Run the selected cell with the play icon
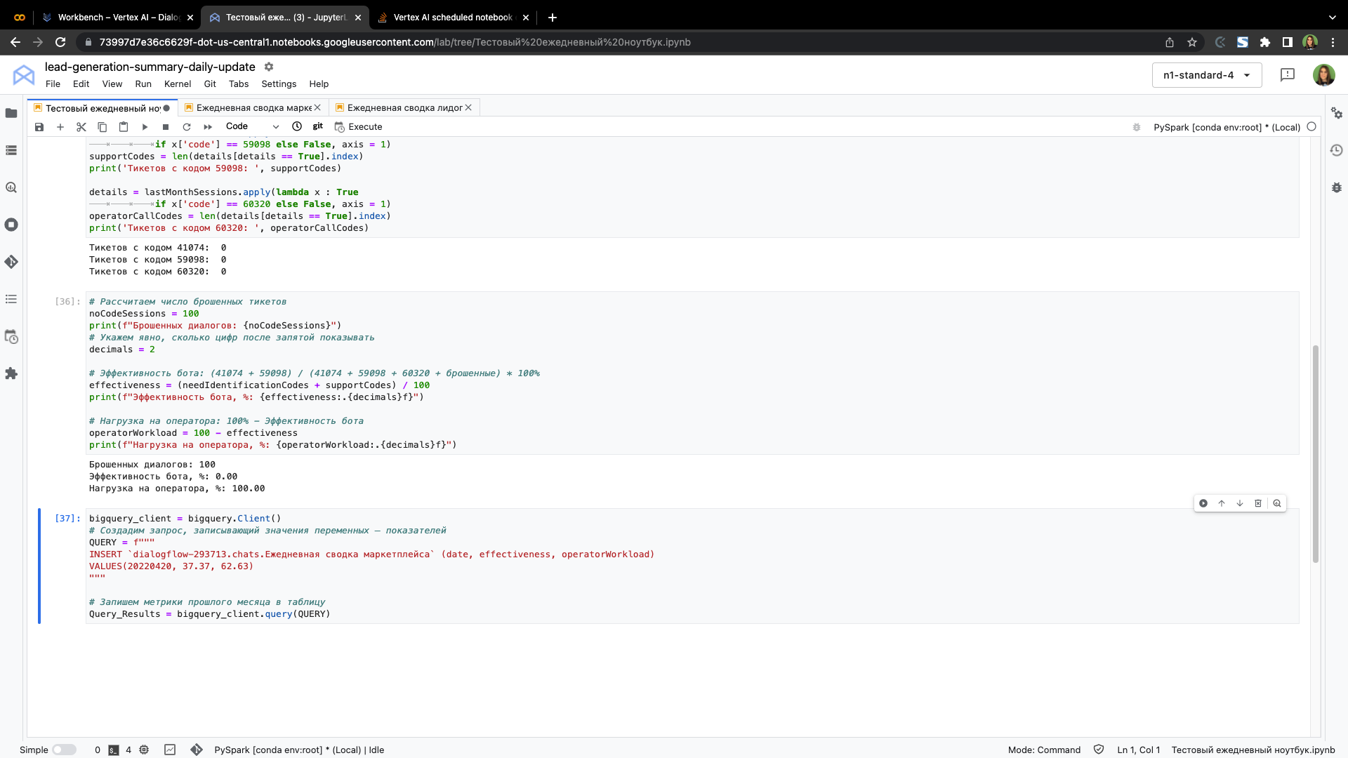 click(145, 127)
